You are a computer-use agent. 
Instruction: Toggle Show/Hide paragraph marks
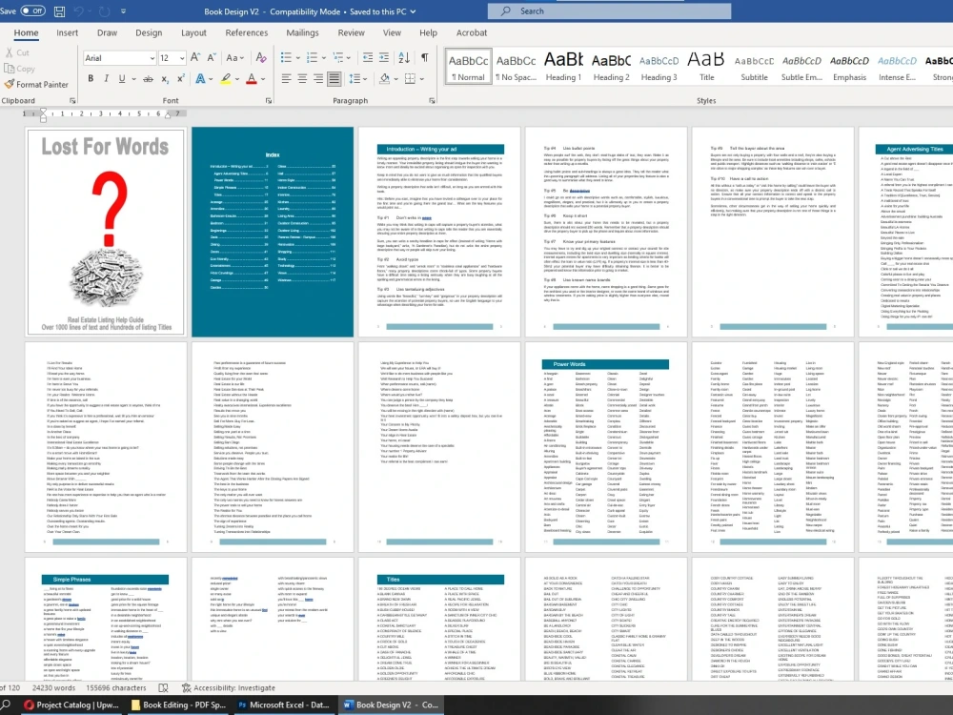click(424, 58)
